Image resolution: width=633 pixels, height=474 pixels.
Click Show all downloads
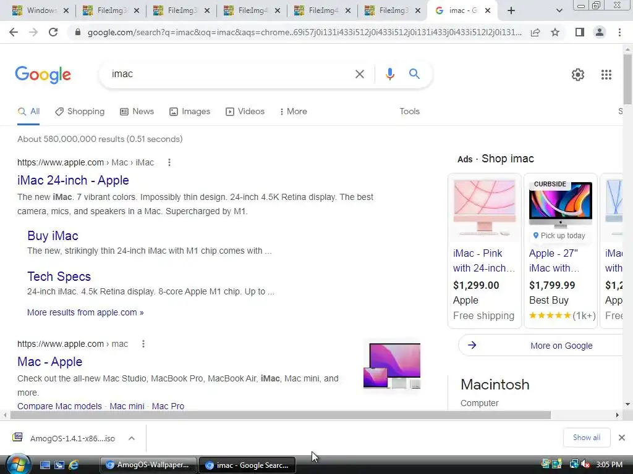[x=587, y=438]
